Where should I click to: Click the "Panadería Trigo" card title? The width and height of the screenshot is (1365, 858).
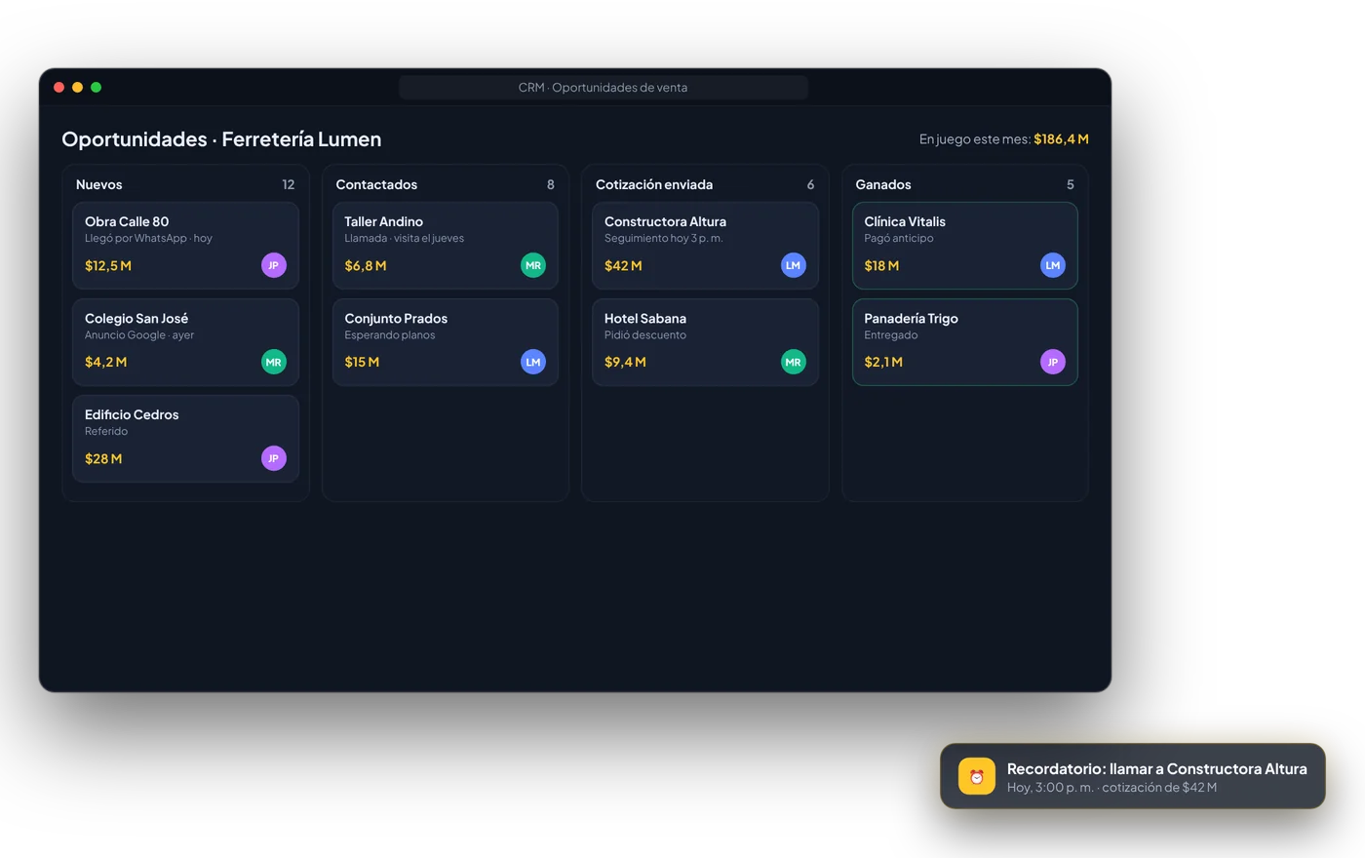point(912,318)
